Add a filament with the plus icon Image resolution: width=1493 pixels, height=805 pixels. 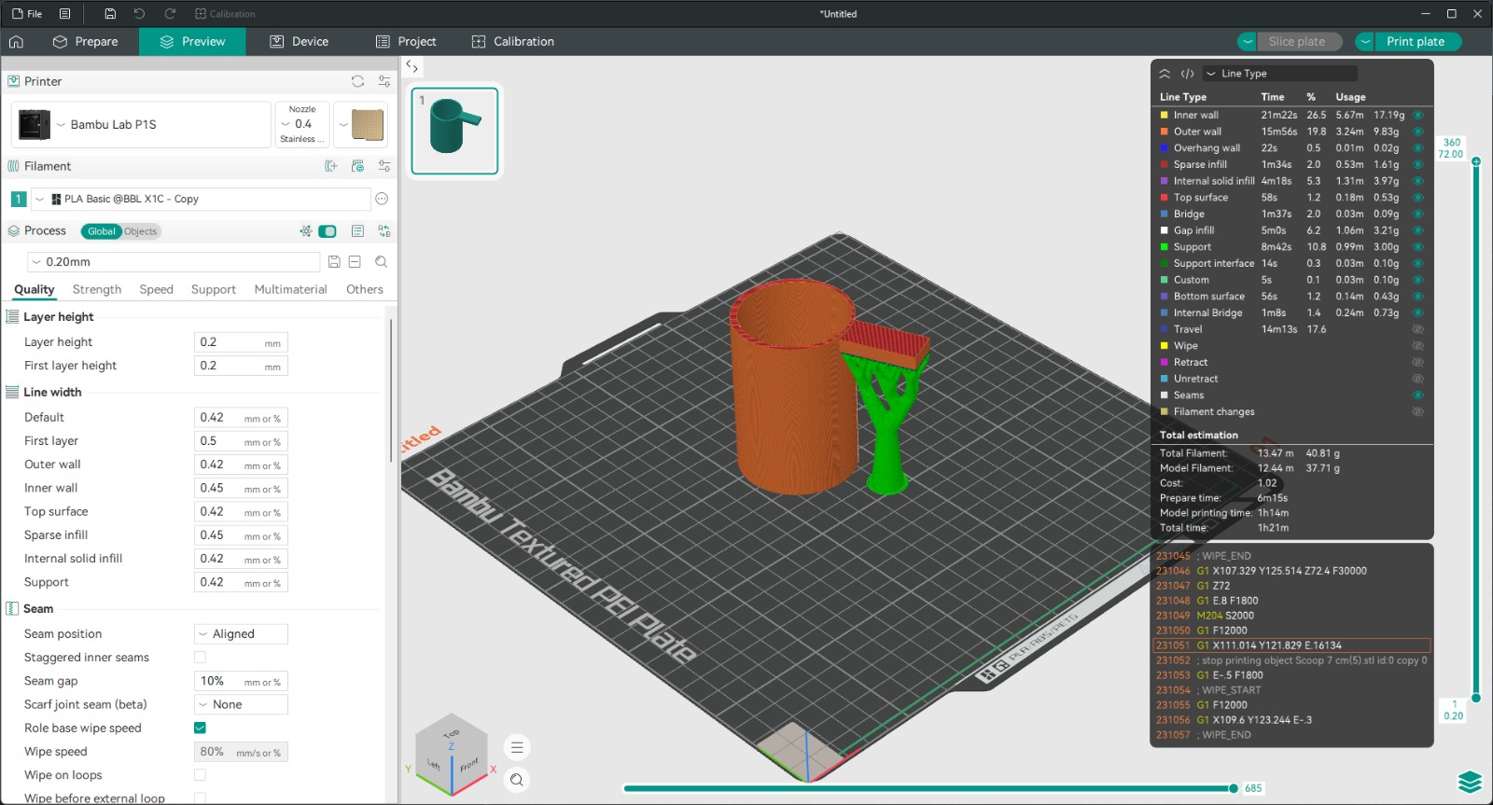(x=331, y=166)
